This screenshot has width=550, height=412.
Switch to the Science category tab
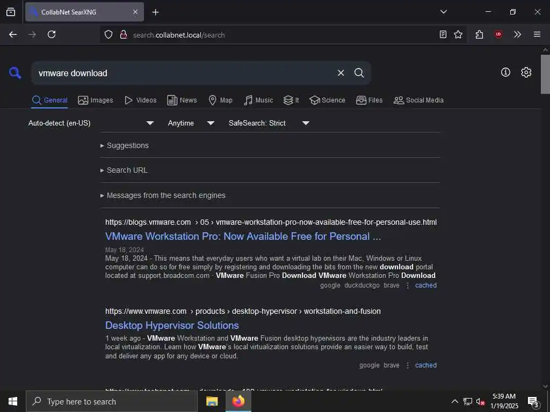(x=327, y=100)
